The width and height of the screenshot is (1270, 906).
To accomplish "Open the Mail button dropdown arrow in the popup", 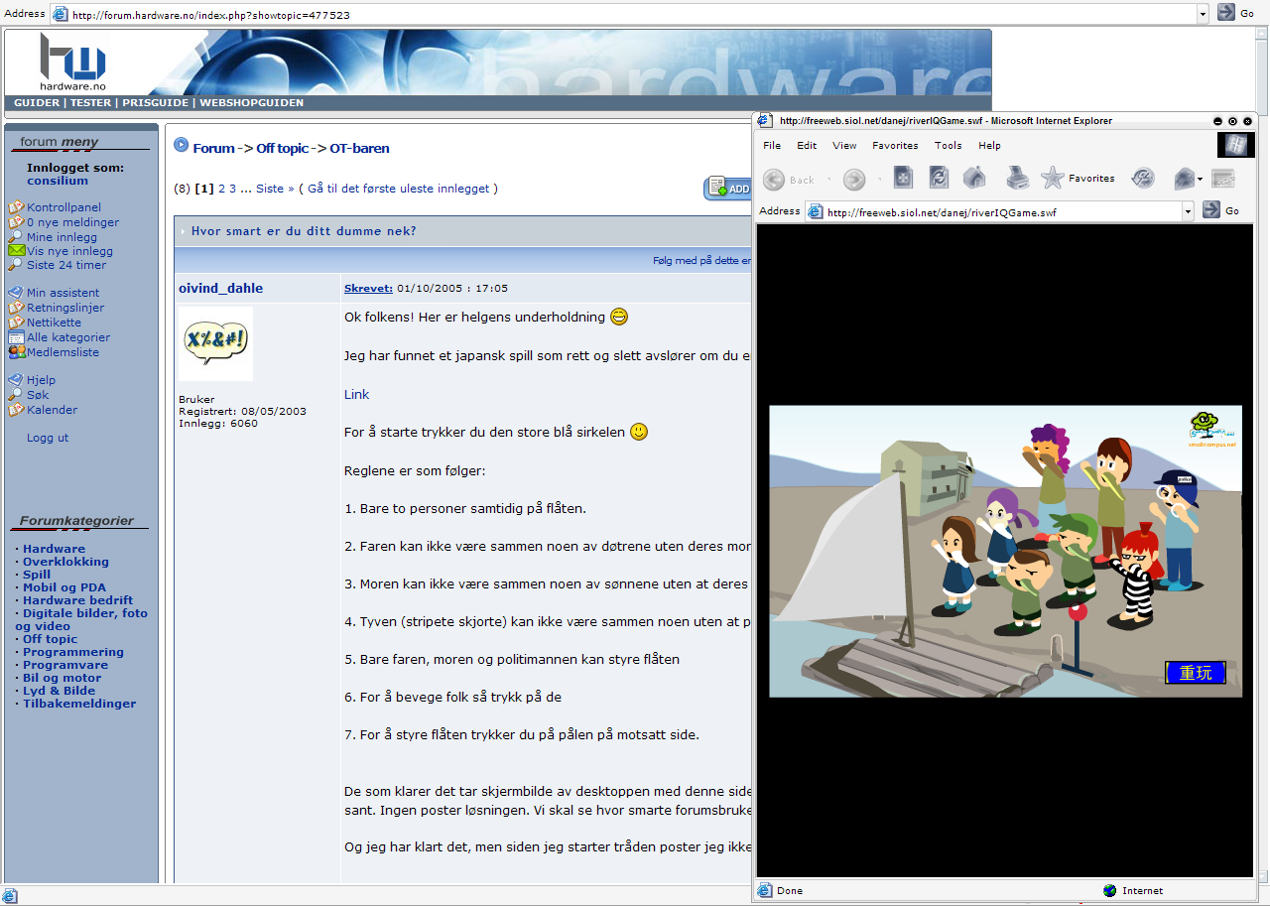I will (1201, 180).
